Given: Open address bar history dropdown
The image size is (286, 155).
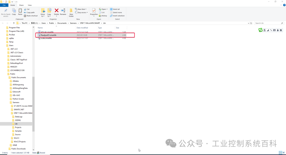Looking at the screenshot, I should point(248,23).
